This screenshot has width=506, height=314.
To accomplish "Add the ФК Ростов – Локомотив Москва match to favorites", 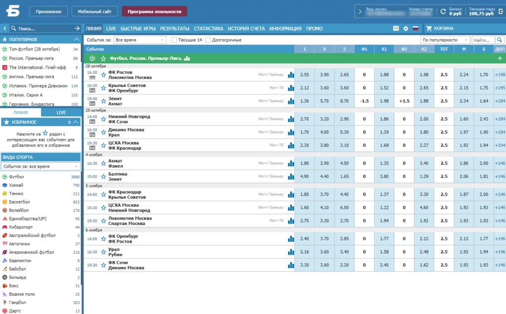I will point(103,75).
